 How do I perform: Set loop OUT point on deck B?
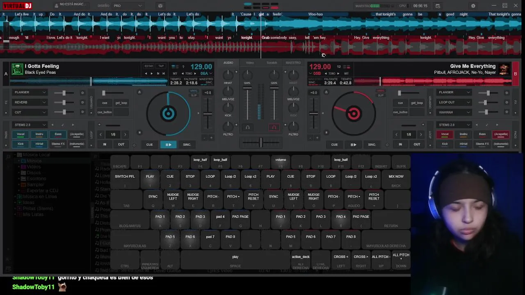417,144
